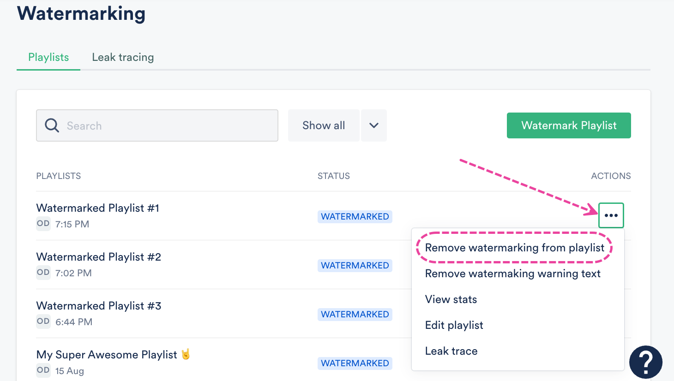674x381 pixels.
Task: Open Watermarked Playlist #2
Action: point(99,257)
